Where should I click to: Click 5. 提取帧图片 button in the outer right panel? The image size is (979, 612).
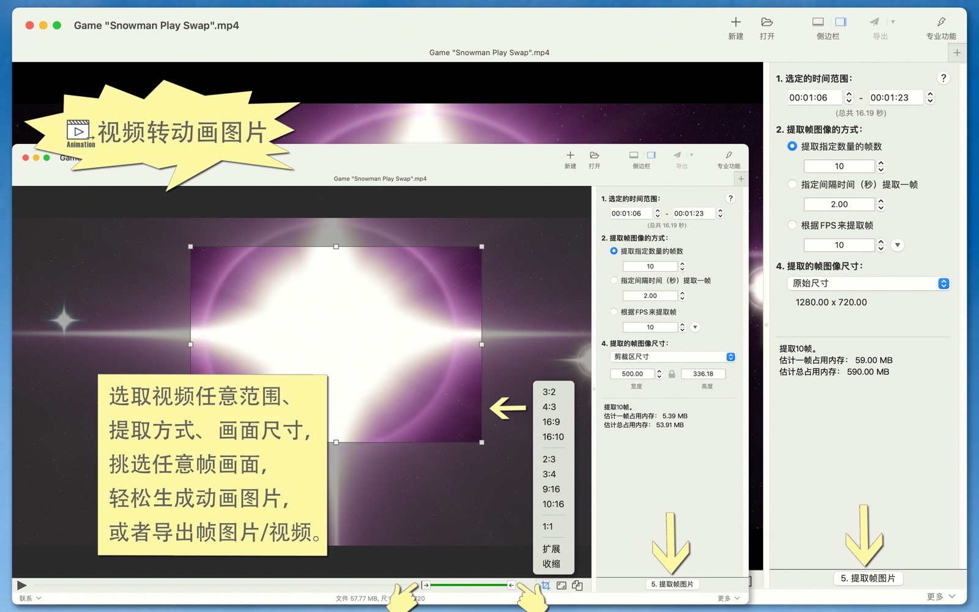pos(868,578)
